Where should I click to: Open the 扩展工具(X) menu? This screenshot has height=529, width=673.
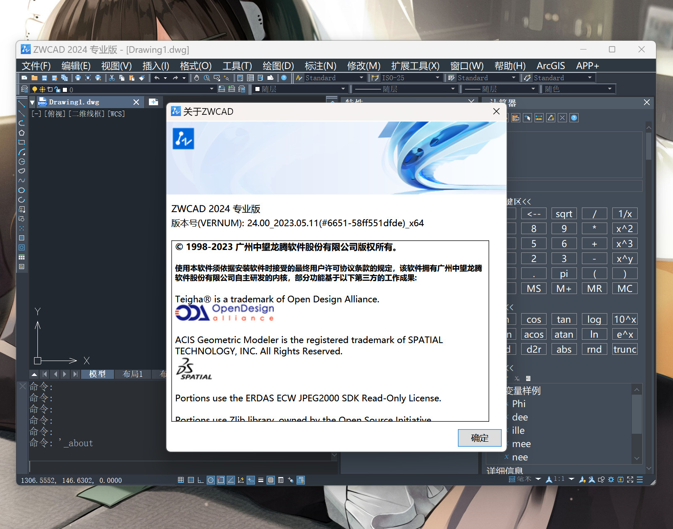415,66
